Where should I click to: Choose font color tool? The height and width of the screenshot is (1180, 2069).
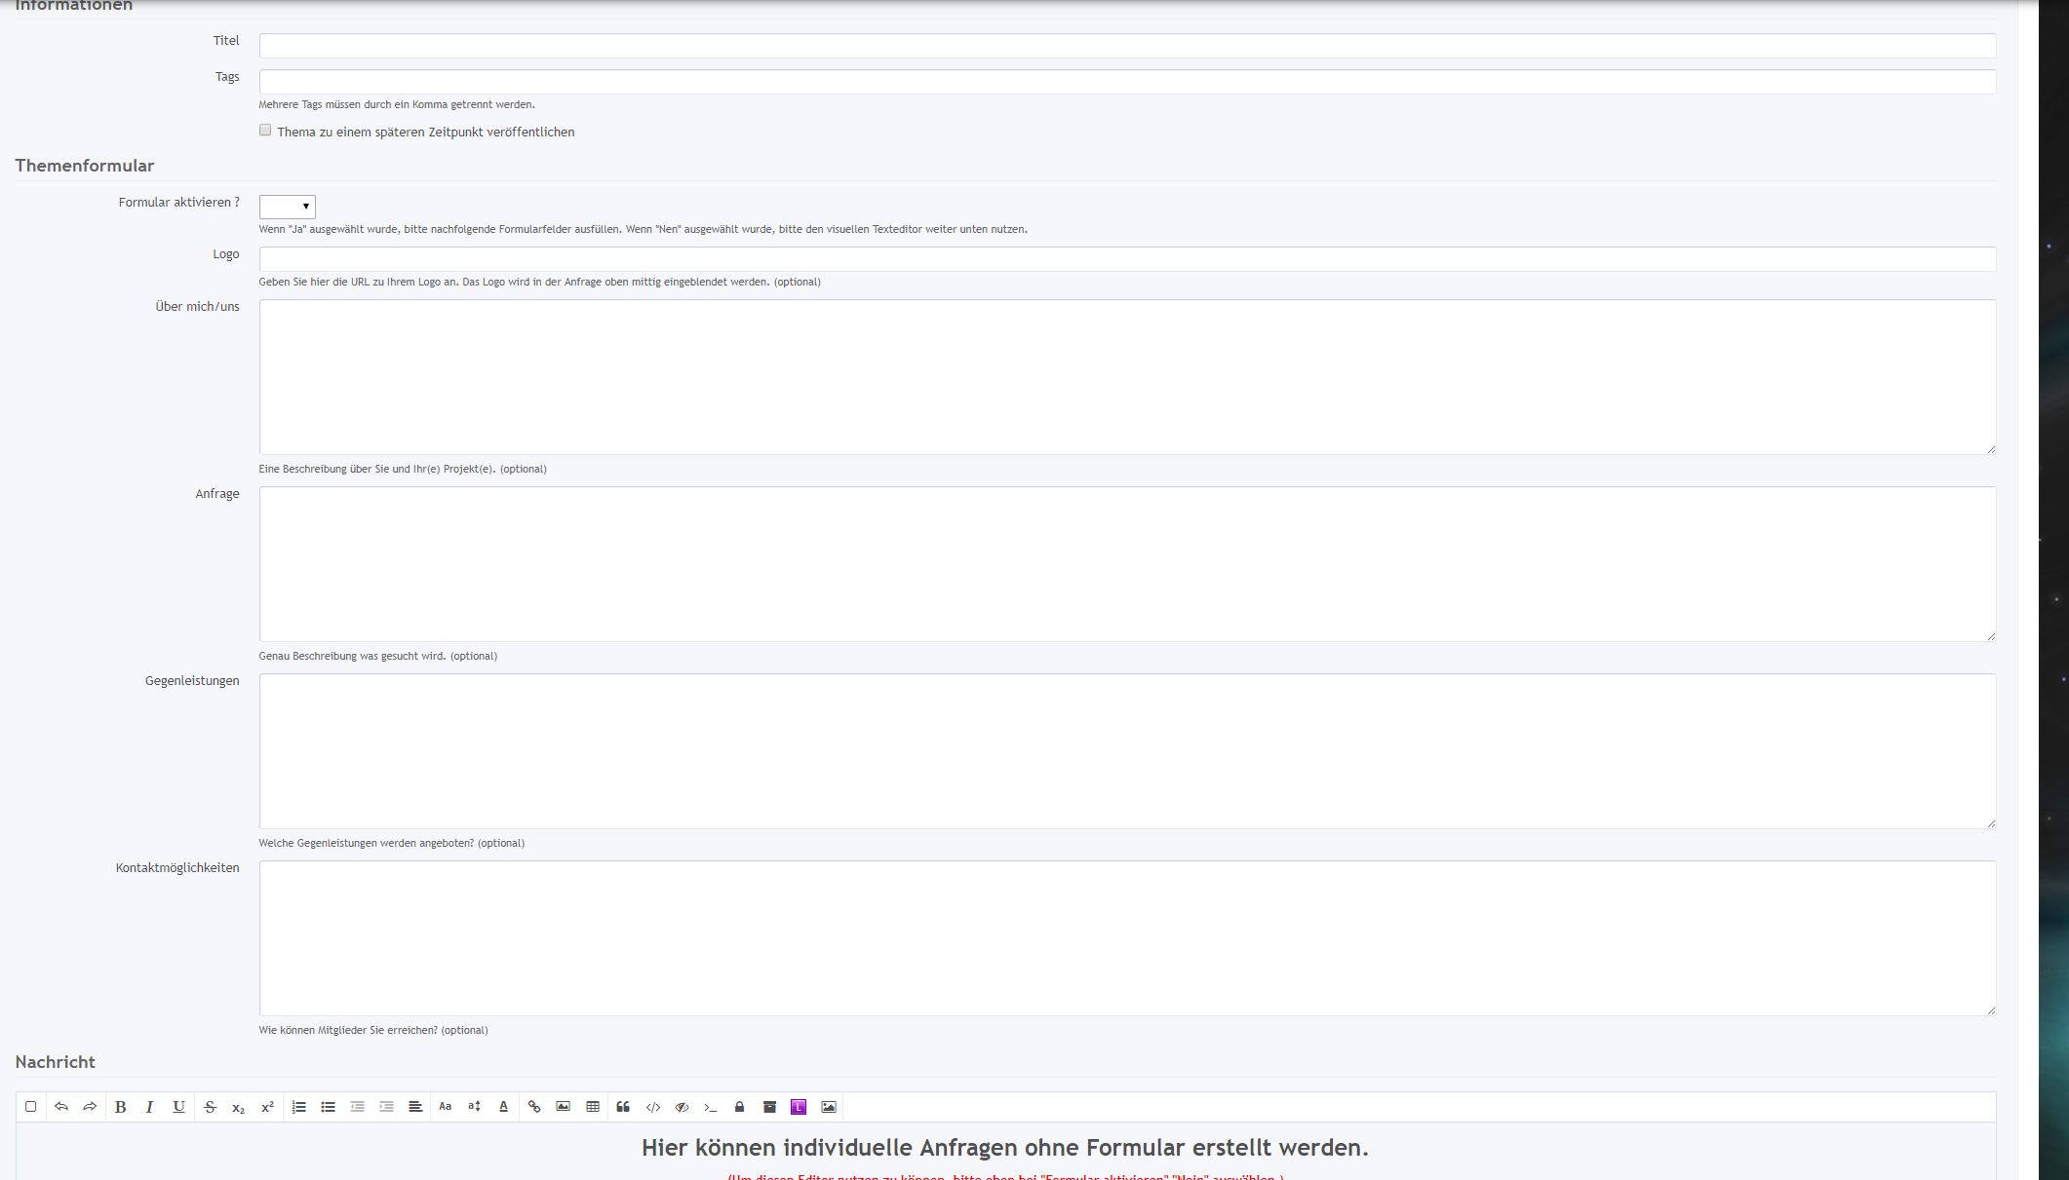pyautogui.click(x=504, y=1107)
